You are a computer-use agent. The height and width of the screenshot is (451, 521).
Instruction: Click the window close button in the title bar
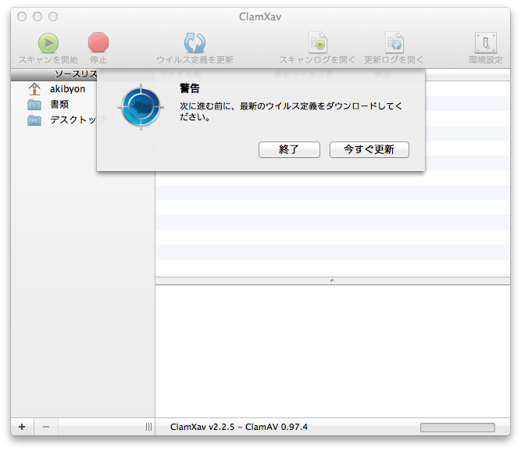pyautogui.click(x=22, y=16)
